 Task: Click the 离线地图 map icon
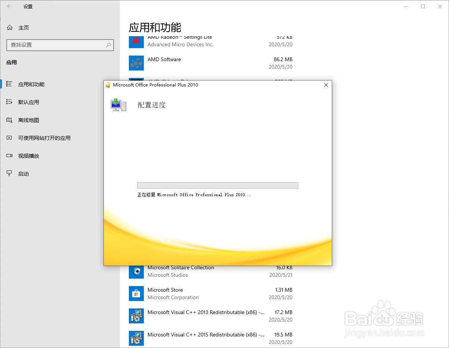[10, 120]
